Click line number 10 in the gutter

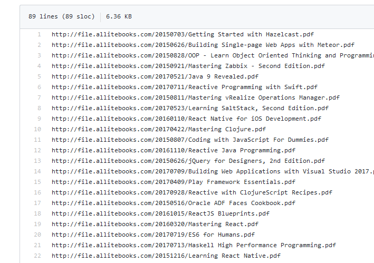click(x=37, y=129)
